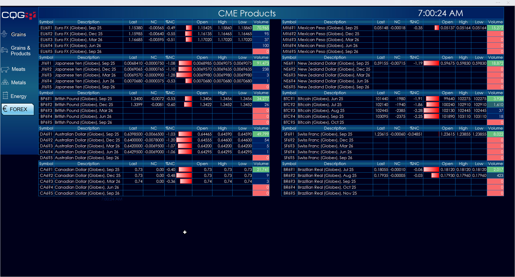Select symbol JY6?1 row
Screen dimensions: 515x277
(46, 63)
